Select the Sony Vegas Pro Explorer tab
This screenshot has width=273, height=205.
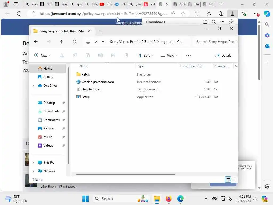[62, 31]
